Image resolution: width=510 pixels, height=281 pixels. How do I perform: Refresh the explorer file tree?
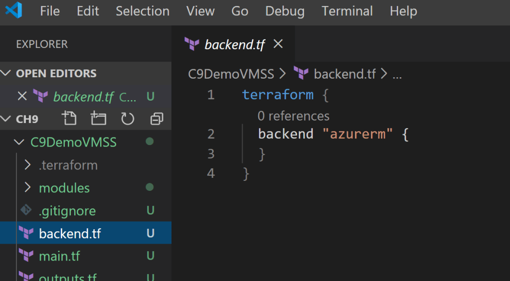coord(128,119)
